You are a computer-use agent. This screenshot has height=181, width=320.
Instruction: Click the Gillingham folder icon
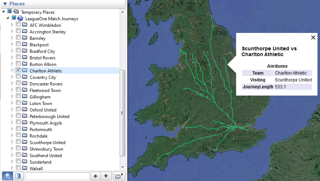pyautogui.click(x=25, y=96)
